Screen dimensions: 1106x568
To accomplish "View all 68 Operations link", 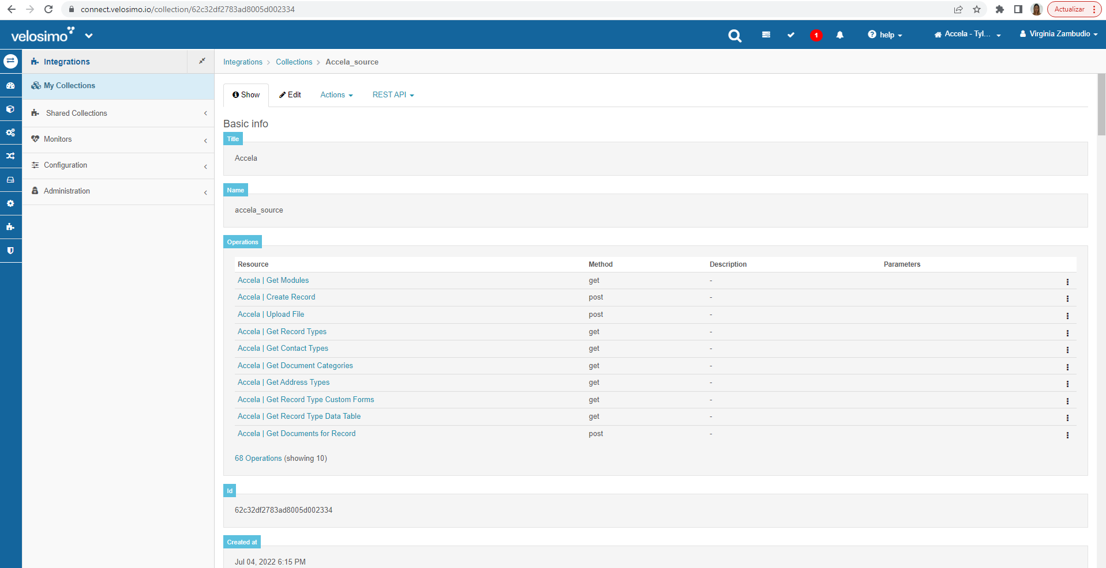I will click(258, 459).
